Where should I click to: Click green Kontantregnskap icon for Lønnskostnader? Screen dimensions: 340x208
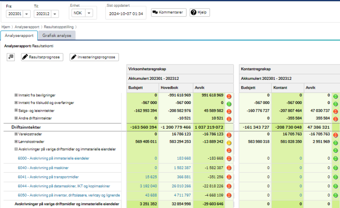336,143
